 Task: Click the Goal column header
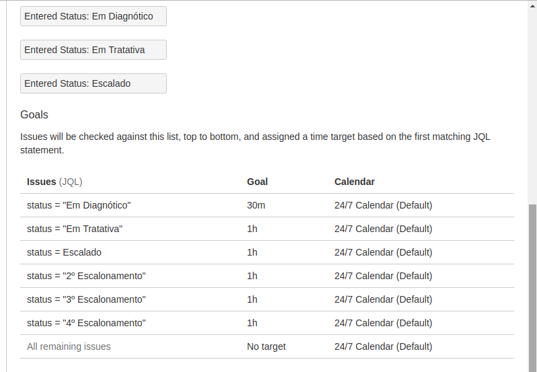(257, 182)
